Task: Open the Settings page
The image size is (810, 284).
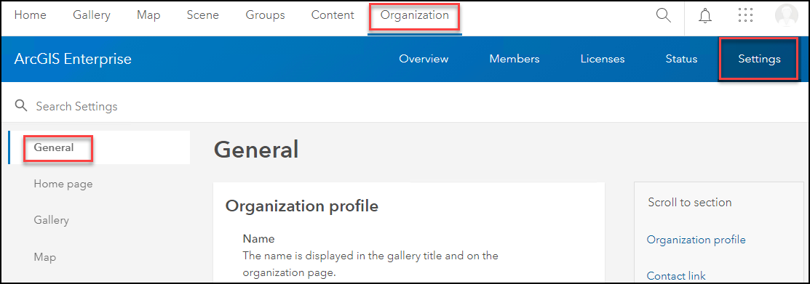Action: 759,59
